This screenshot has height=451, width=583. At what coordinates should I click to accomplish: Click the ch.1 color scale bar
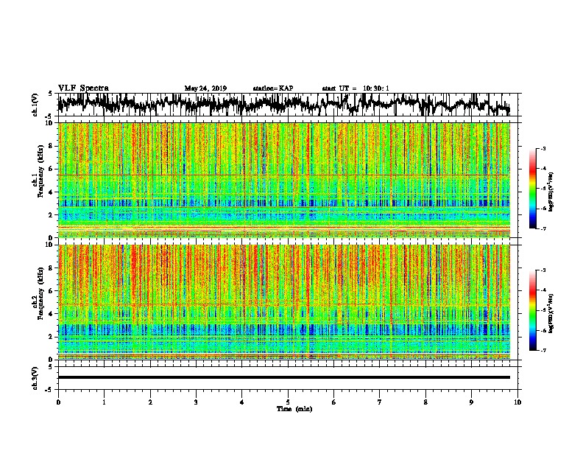coord(532,189)
